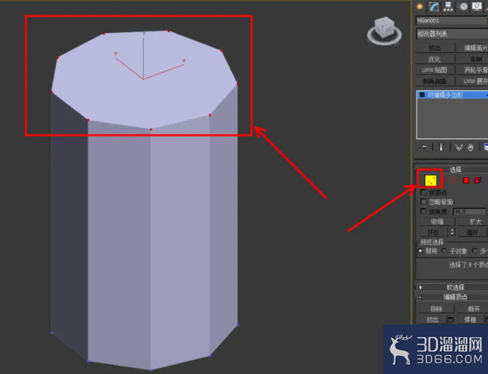488x374 pixels.
Task: Apply the 倒角剖面 modifier button
Action: [434, 81]
